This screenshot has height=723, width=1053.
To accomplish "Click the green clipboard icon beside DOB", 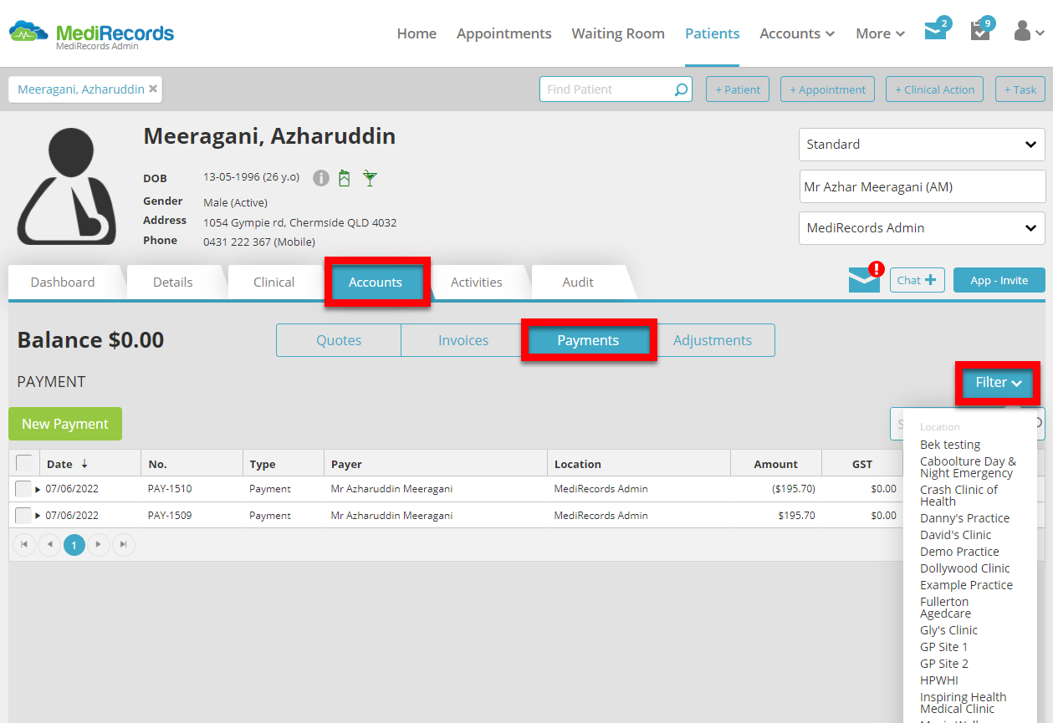I will coord(344,178).
